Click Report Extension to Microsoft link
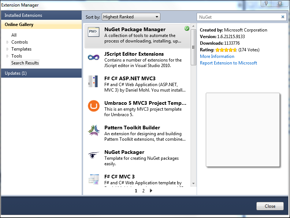The width and height of the screenshot is (290, 218). (x=228, y=63)
